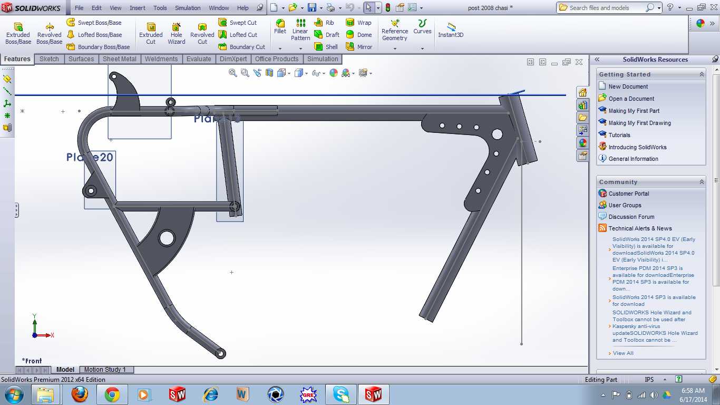The height and width of the screenshot is (405, 720).
Task: Zoom to Fit in the viewport
Action: point(233,73)
